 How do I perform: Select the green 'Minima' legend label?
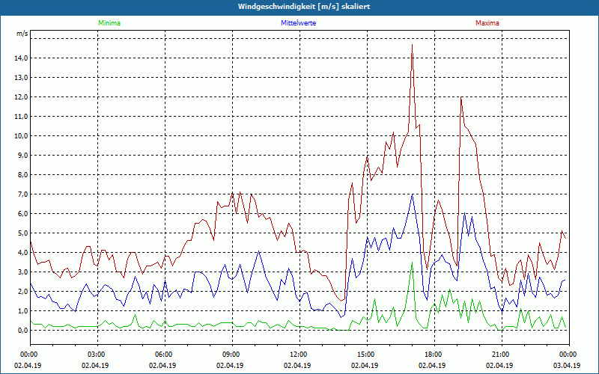coord(109,23)
